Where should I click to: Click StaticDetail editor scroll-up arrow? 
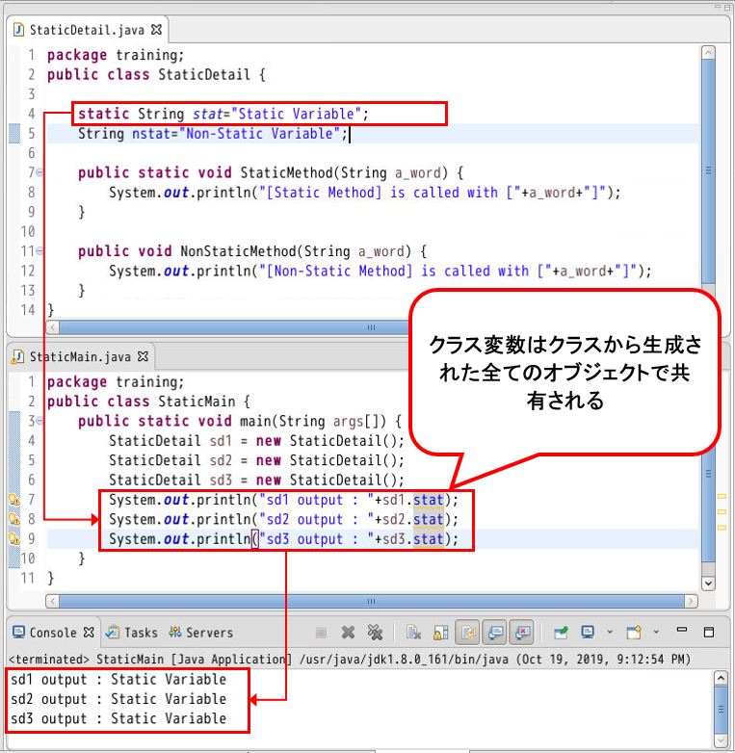[x=709, y=52]
